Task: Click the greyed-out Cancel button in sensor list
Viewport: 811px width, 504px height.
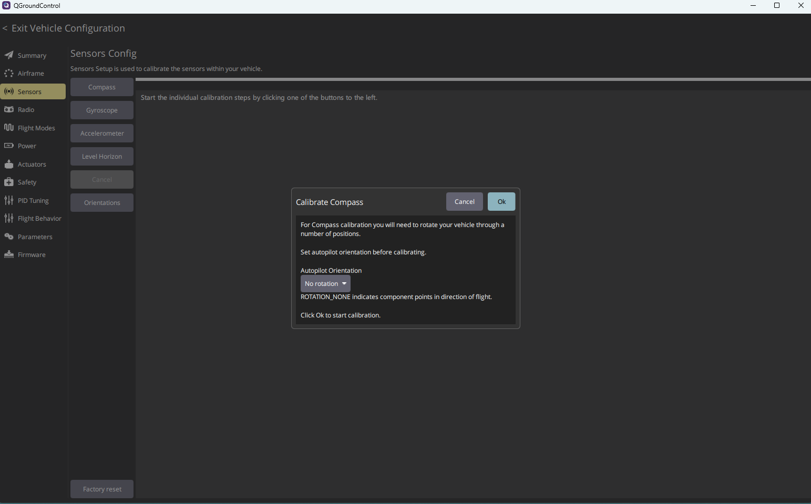Action: 102,180
